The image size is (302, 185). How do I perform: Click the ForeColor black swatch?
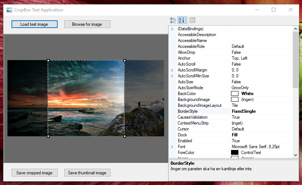235,153
